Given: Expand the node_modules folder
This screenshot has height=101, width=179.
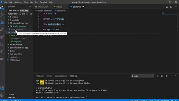Looking at the screenshot, I should point(17,29).
